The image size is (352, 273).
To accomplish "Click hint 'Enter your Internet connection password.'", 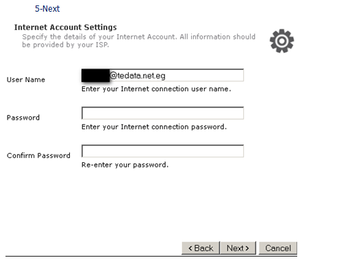I will pyautogui.click(x=154, y=127).
